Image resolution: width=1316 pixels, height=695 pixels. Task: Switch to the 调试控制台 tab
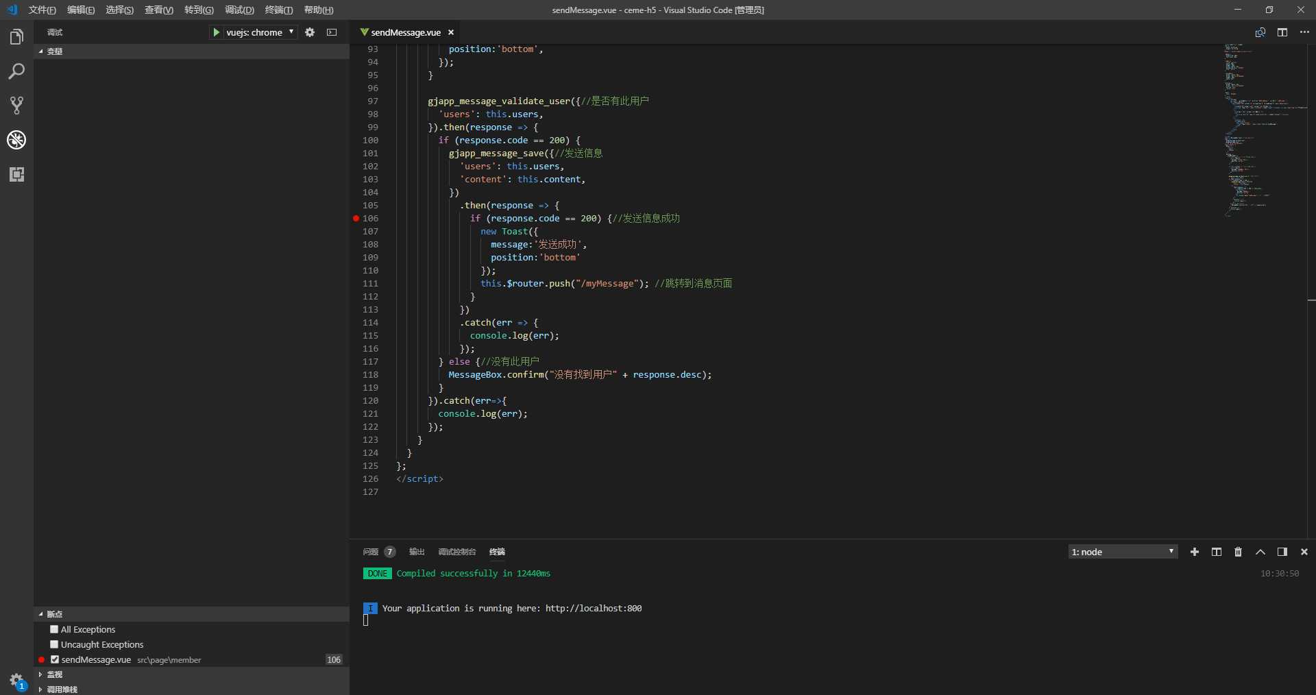point(457,552)
